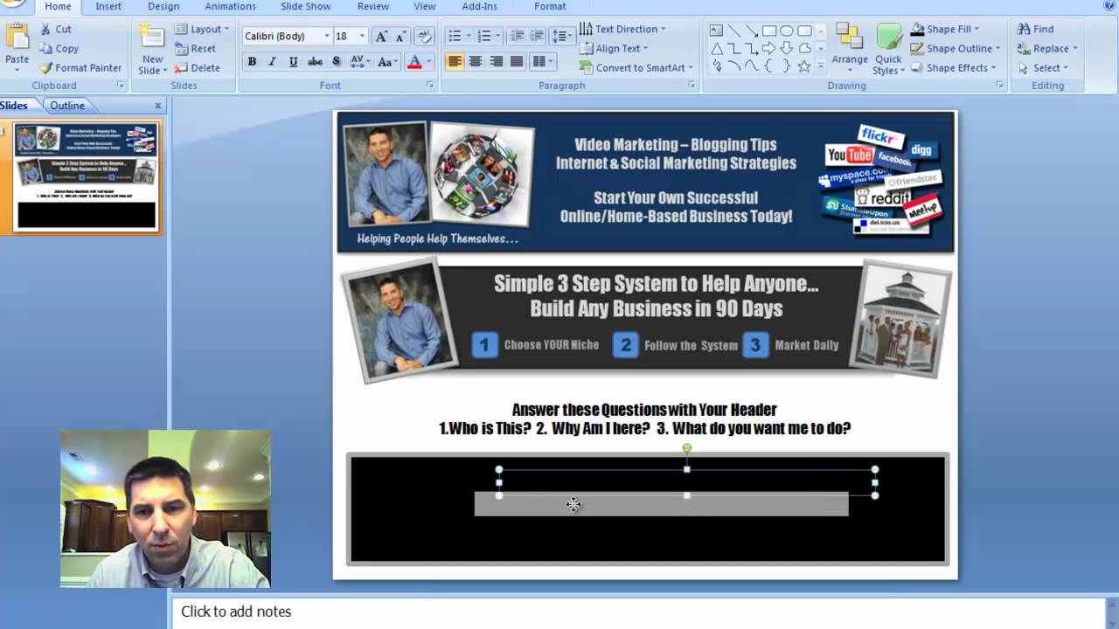Click the Font Color red A button
This screenshot has height=629, width=1119.
(x=414, y=61)
